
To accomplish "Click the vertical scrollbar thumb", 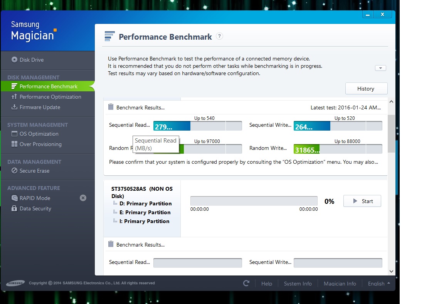I will pos(391,134).
